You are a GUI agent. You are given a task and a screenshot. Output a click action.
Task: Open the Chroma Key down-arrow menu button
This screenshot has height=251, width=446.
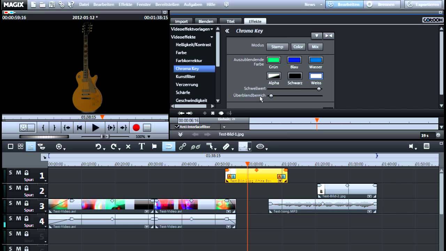pyautogui.click(x=317, y=36)
